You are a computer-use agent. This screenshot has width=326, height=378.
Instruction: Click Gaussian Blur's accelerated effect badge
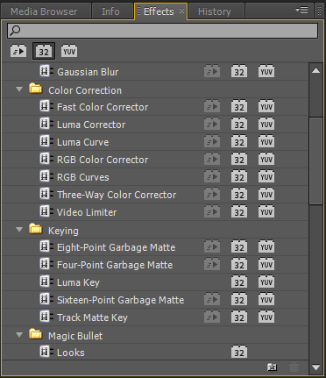(212, 71)
